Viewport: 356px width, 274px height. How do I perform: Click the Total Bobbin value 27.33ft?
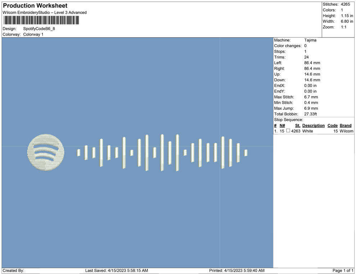[311, 114]
